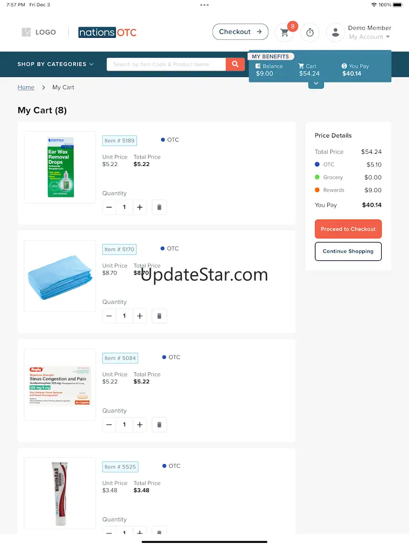
Task: Click the timer stopwatch icon in header
Action: tap(310, 33)
